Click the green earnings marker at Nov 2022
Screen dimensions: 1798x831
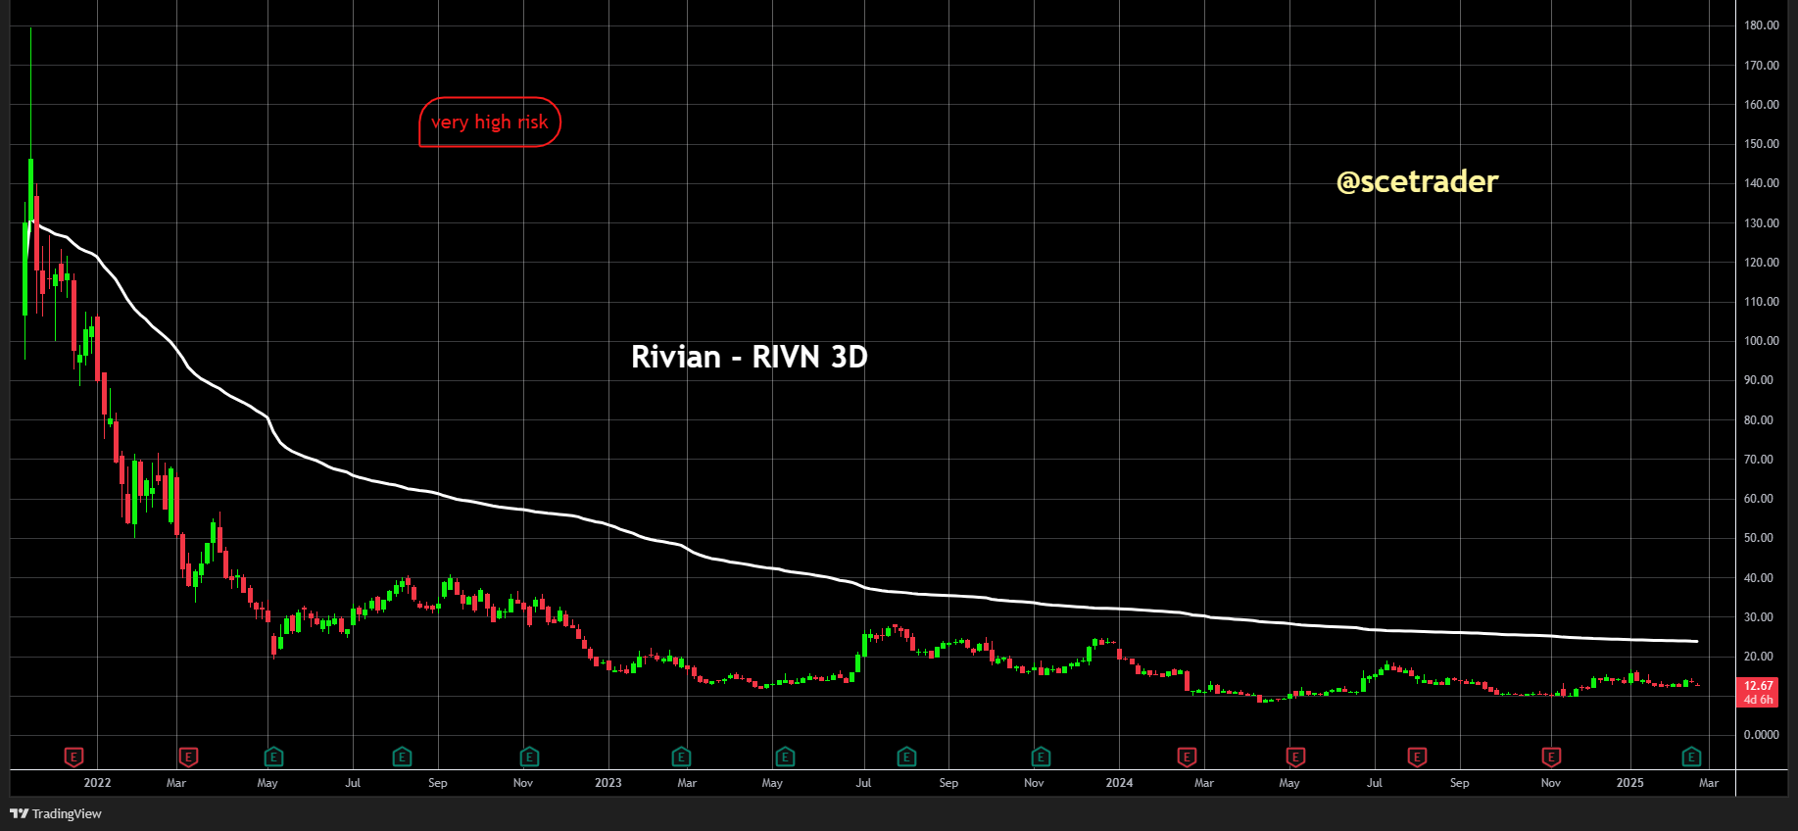(529, 757)
